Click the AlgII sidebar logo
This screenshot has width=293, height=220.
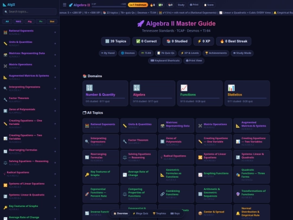[9, 5]
